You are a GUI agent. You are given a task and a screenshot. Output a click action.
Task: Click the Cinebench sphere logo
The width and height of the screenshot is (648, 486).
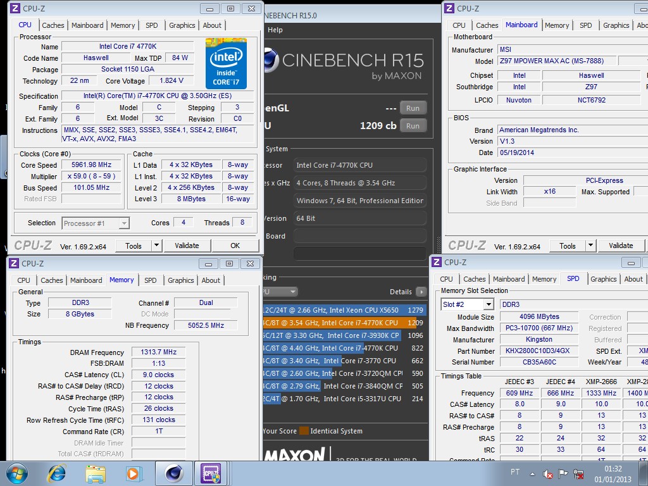coord(271,60)
